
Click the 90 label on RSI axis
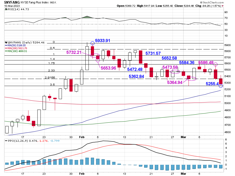[226, 12]
